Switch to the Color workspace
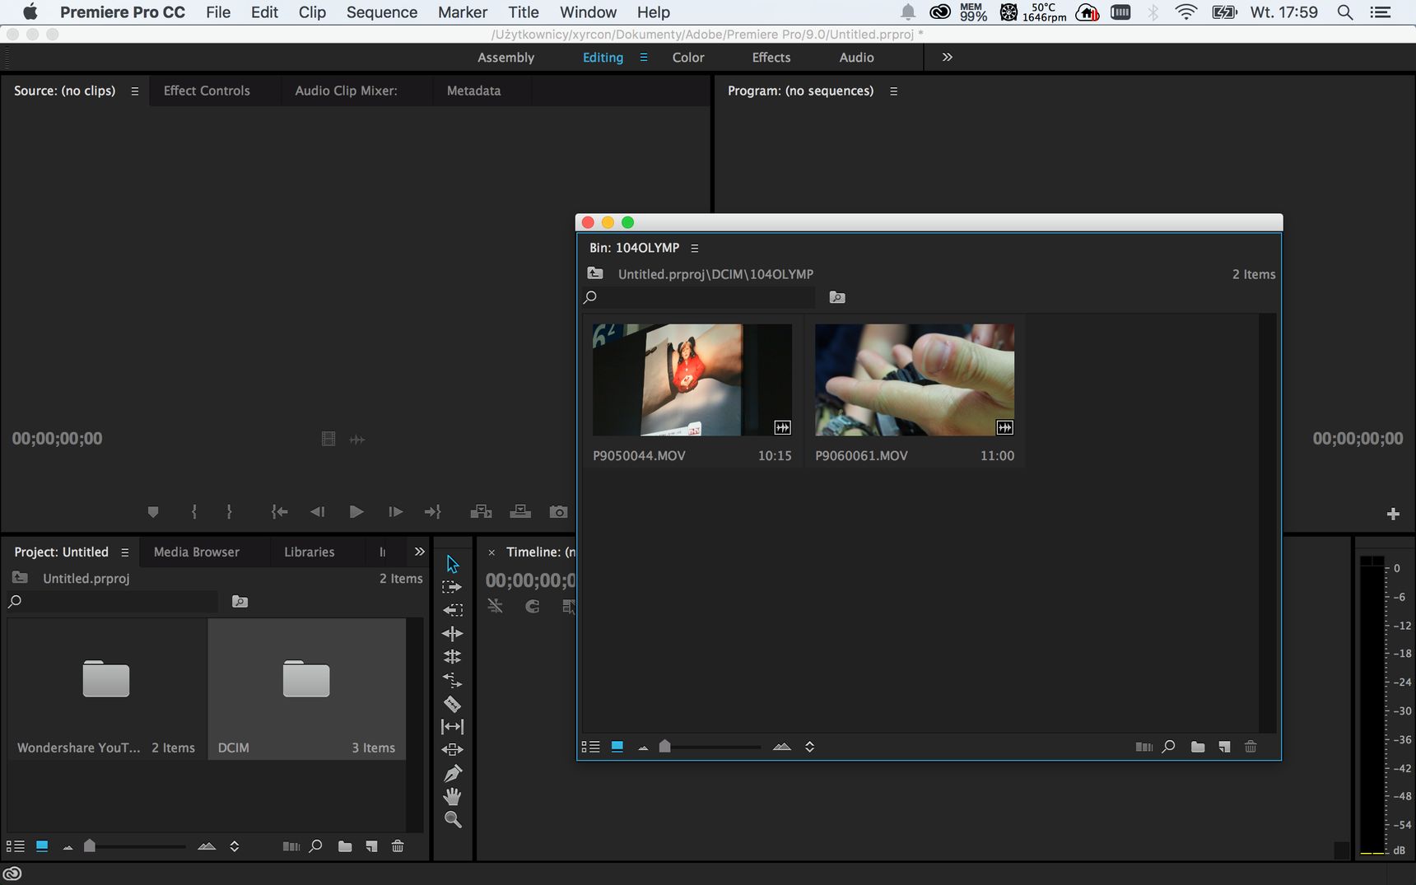The height and width of the screenshot is (885, 1416). click(688, 57)
